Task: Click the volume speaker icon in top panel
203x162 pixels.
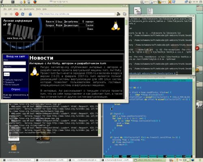Action: (x=190, y=2)
